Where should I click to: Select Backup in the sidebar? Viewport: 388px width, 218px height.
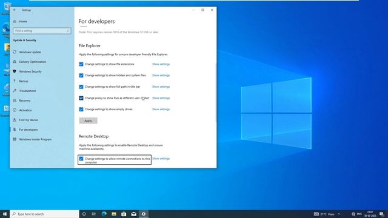tap(24, 81)
